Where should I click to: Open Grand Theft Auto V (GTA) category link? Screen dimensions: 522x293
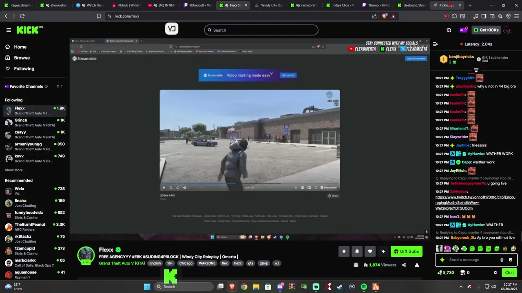coord(122,263)
